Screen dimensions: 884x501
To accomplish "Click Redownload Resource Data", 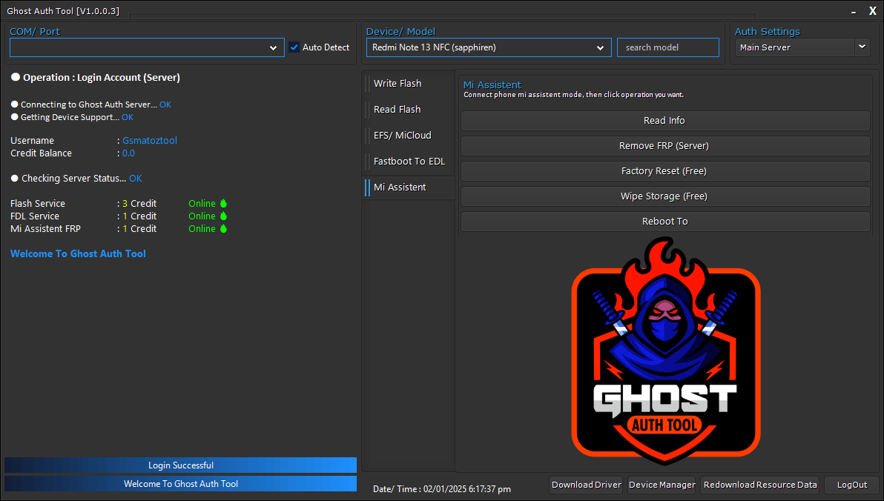I will pos(759,485).
